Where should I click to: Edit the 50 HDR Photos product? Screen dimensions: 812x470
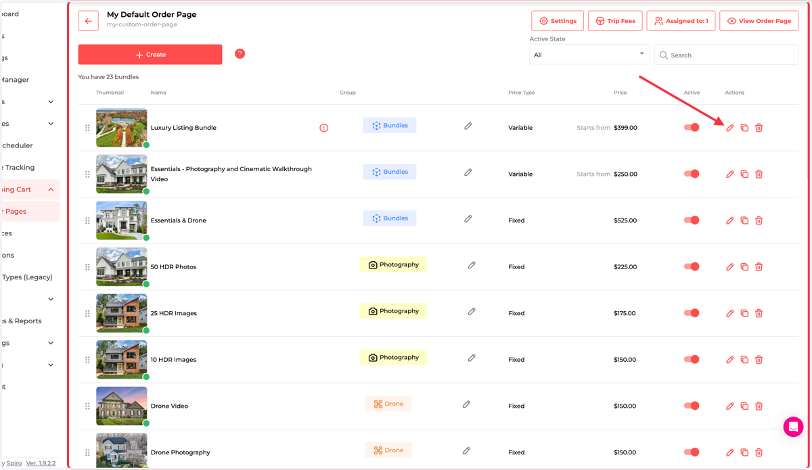pyautogui.click(x=729, y=267)
